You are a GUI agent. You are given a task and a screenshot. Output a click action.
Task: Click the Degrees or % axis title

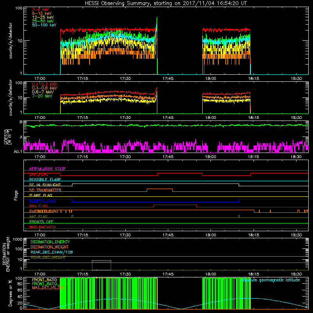(10, 293)
